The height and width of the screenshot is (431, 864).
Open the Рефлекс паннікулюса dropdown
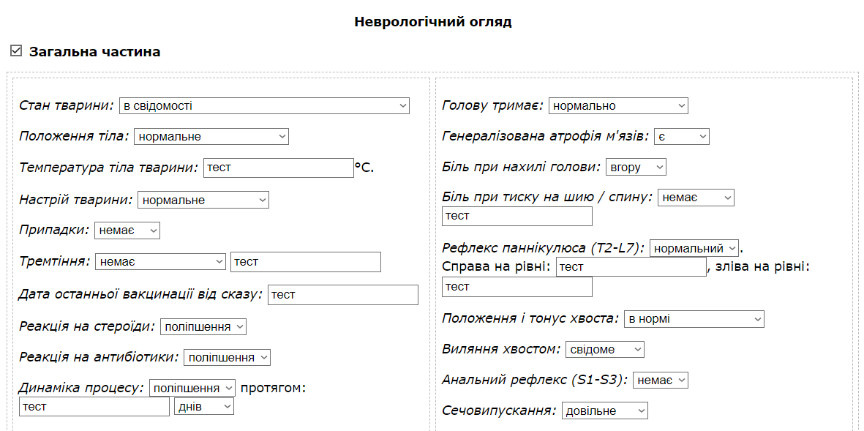(x=694, y=249)
